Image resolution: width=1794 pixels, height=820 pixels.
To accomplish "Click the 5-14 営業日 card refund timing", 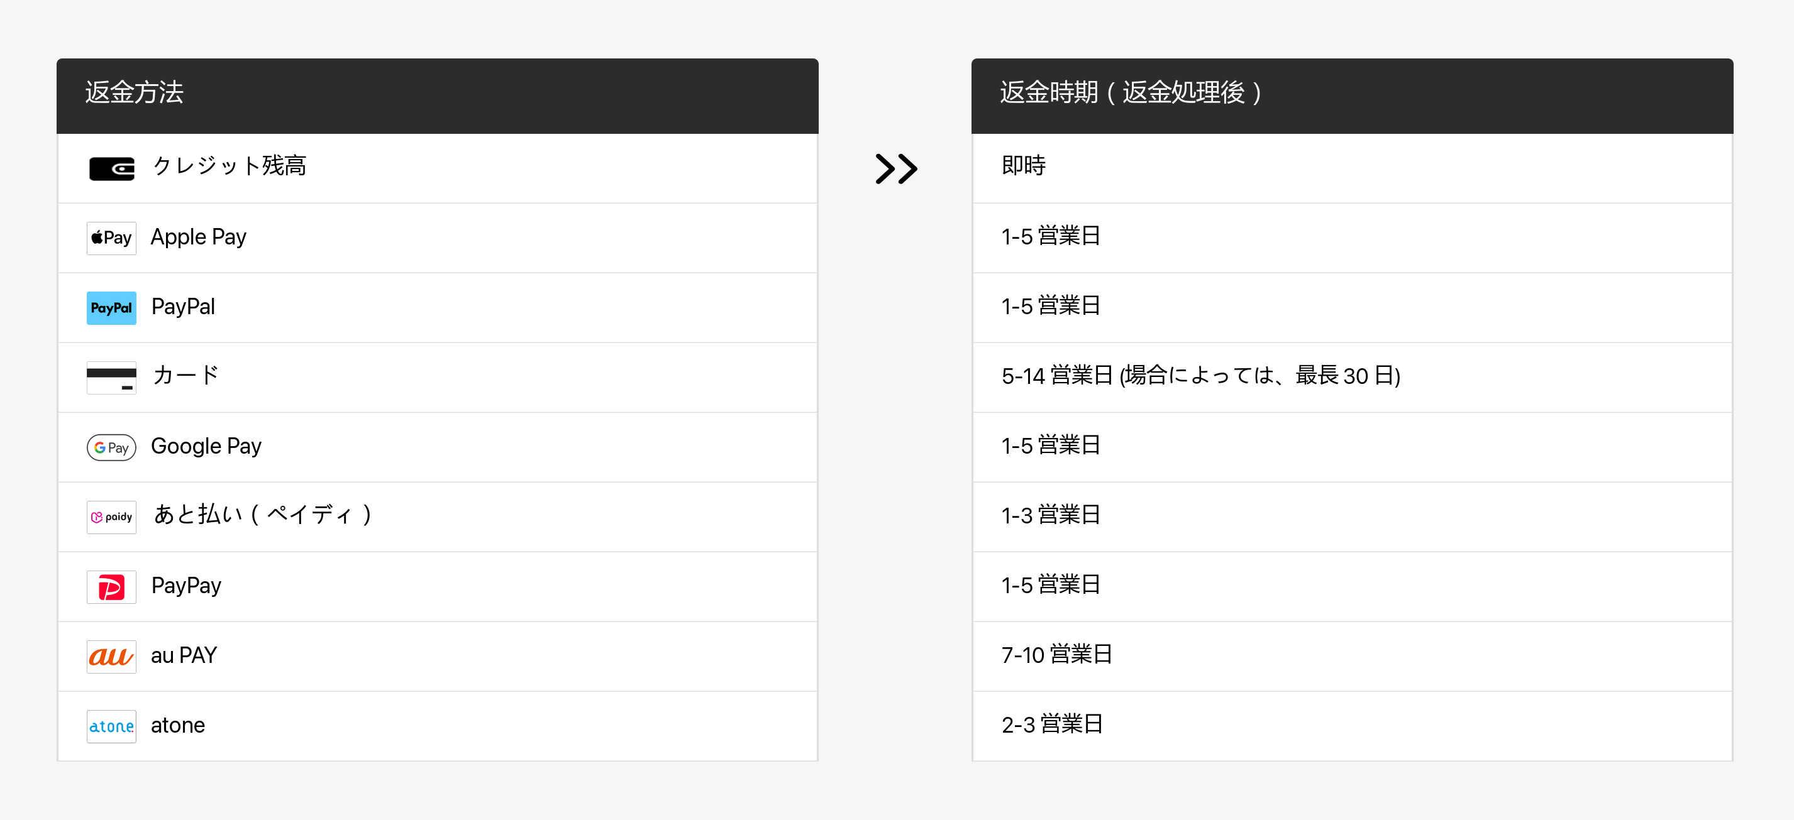I will pyautogui.click(x=1200, y=376).
